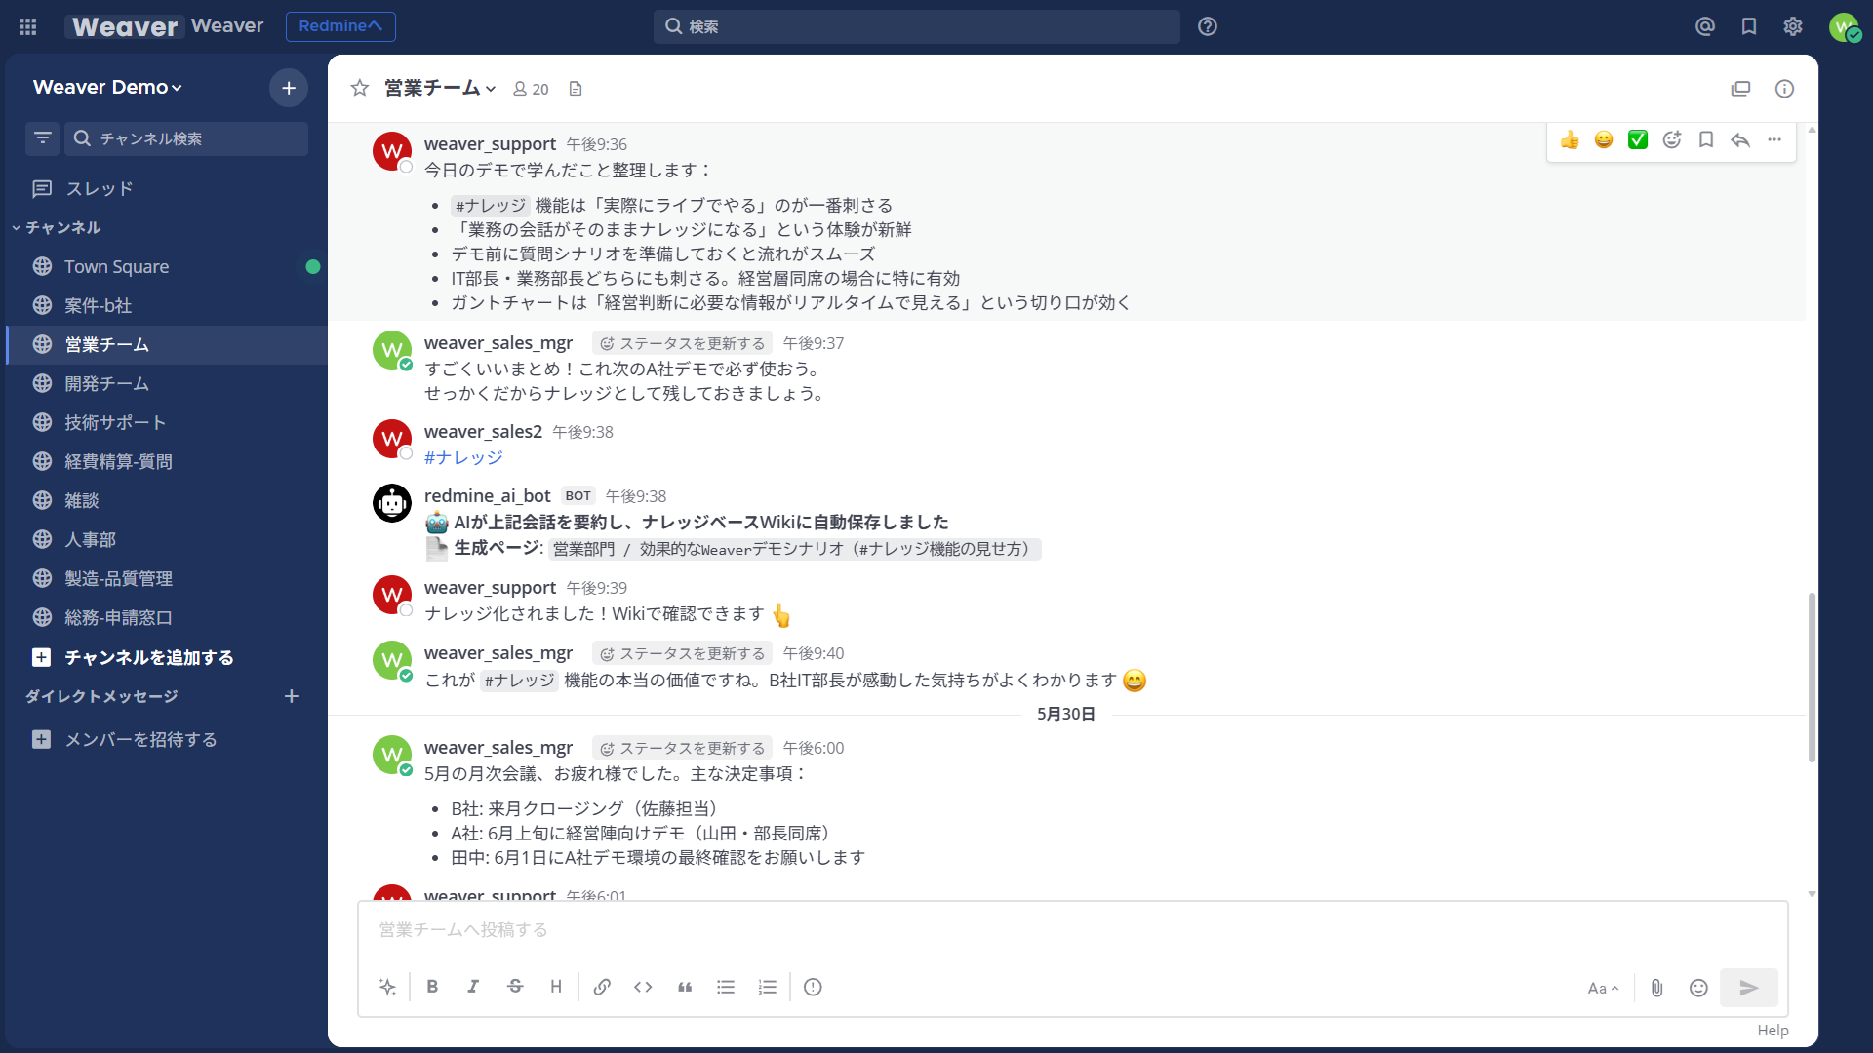Click the plus button beside Weaver Demo
The image size is (1873, 1053).
(x=289, y=88)
